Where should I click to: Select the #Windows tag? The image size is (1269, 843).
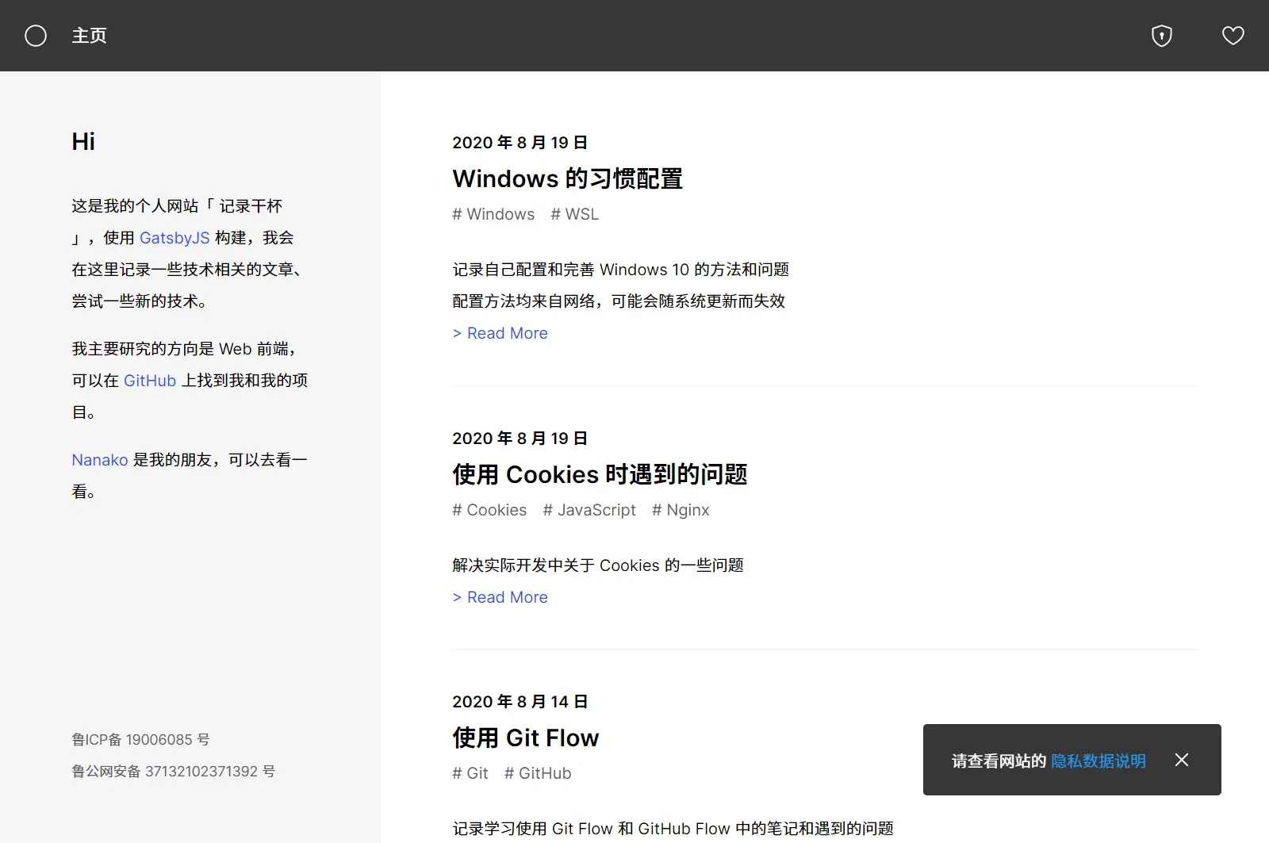[x=493, y=214]
